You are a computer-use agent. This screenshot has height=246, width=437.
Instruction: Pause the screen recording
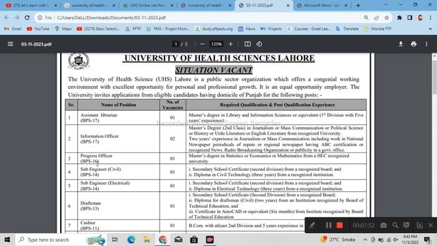click(328, 225)
